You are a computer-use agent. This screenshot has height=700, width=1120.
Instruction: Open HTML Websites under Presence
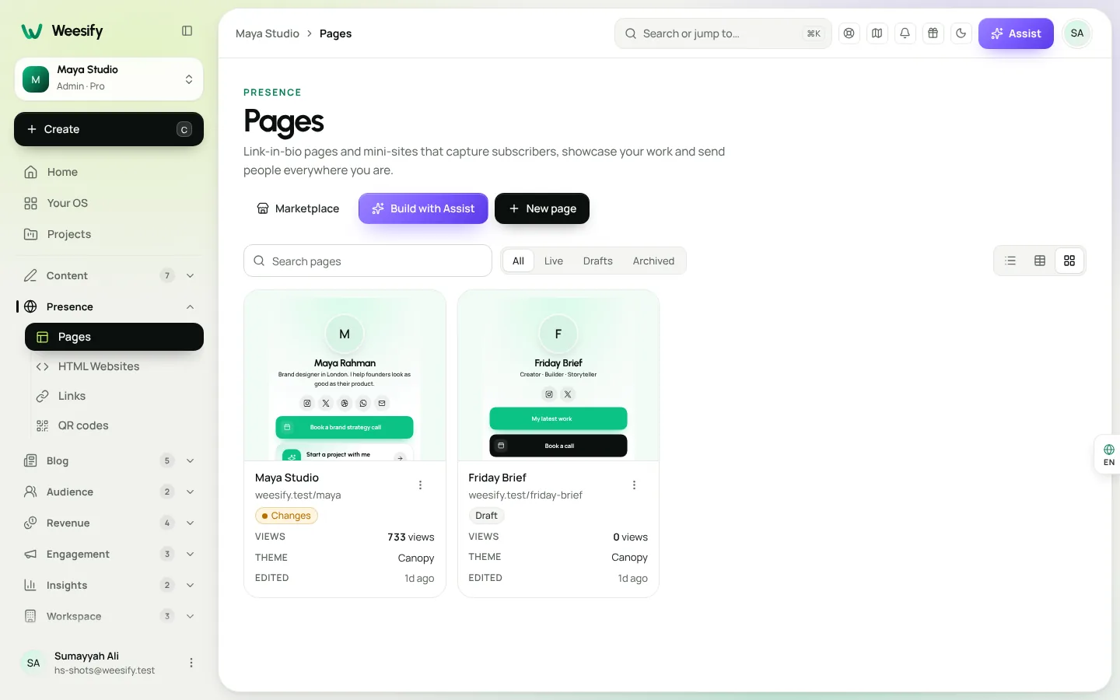pyautogui.click(x=114, y=366)
